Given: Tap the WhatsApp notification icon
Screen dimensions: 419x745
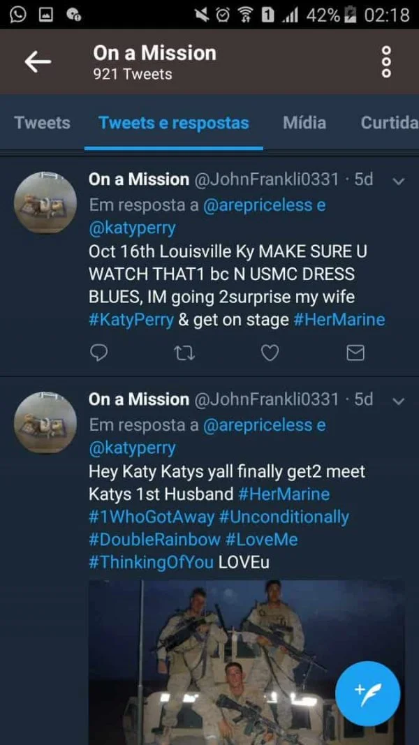Looking at the screenshot, I should 18,15.
